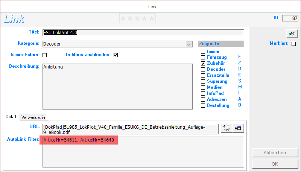Enable the Immer Extern checkbox
Screen dimensions: 301x172
click(44, 55)
